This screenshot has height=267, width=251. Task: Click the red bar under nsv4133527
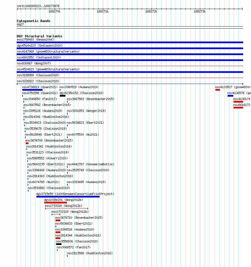coord(218,90)
